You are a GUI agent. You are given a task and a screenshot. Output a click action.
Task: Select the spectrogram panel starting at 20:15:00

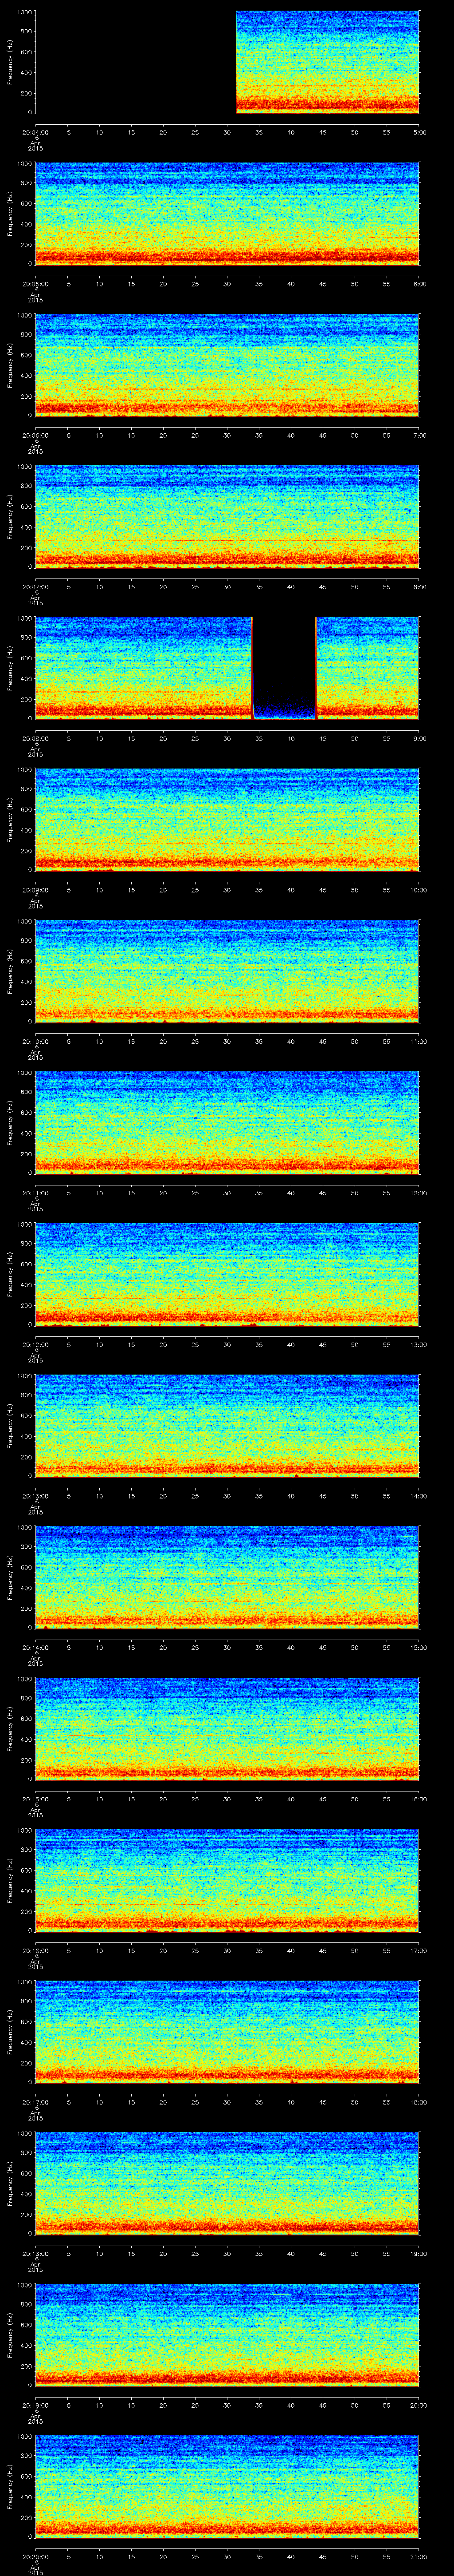227,1728
